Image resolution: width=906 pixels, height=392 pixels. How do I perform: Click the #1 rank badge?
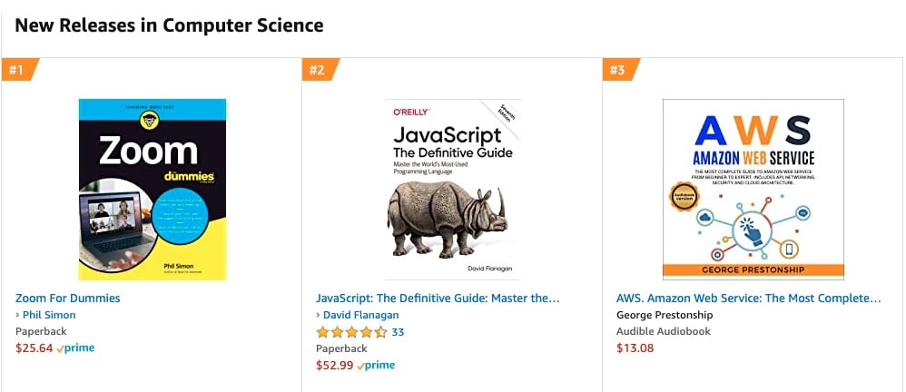pyautogui.click(x=18, y=70)
